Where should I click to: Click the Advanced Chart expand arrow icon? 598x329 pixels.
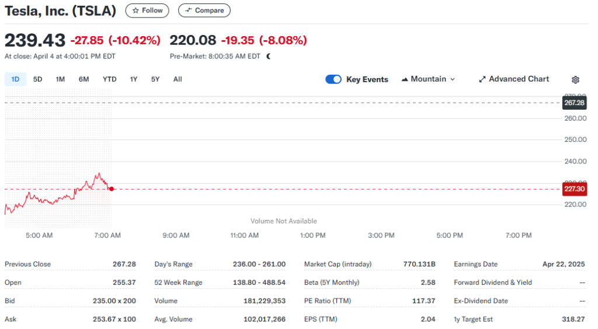click(482, 79)
